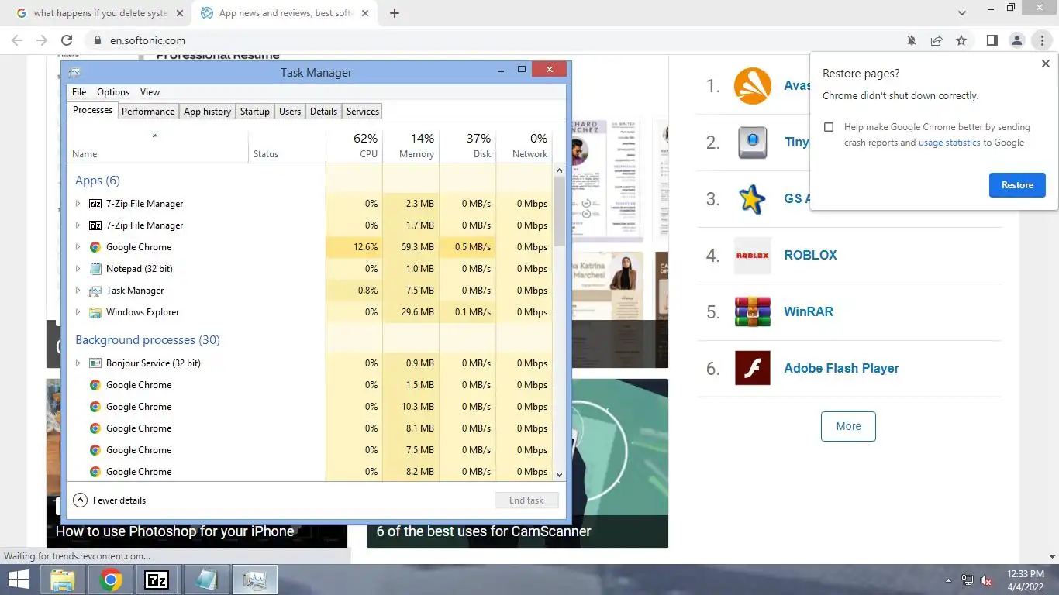Share this page from the address bar

tap(937, 40)
